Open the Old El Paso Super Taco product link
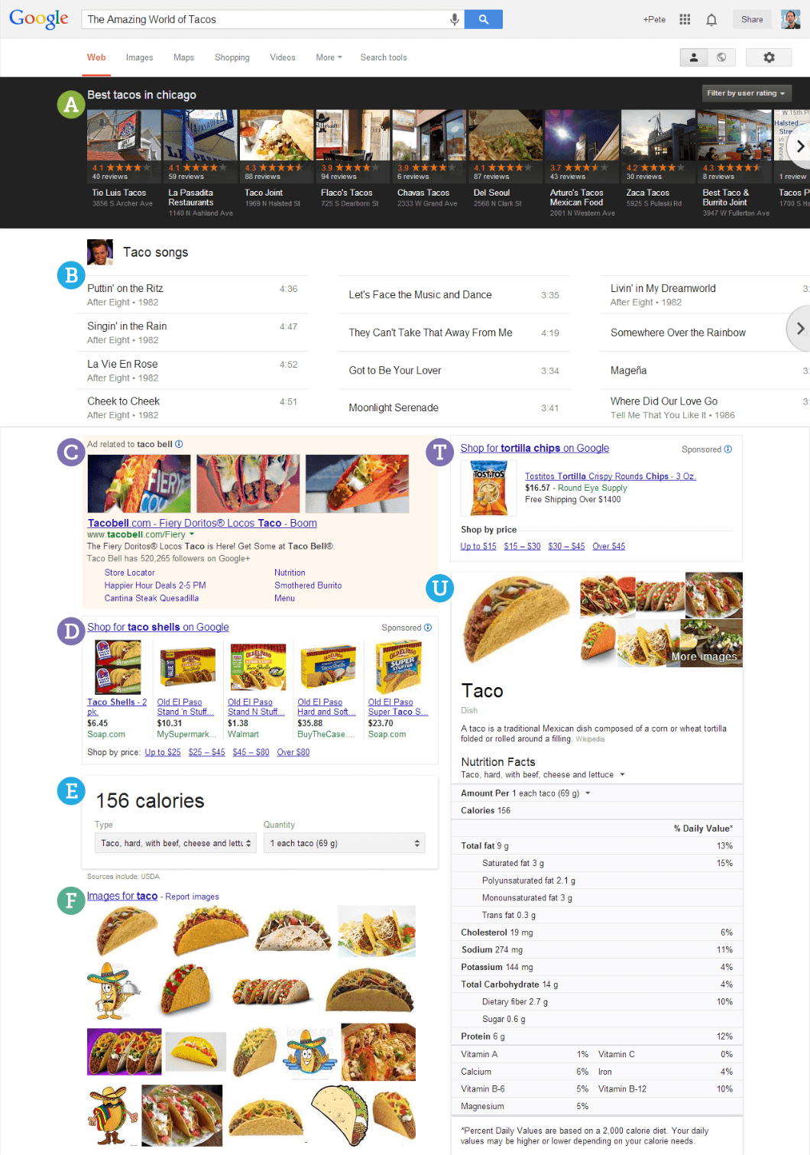810x1155 pixels. (x=398, y=707)
